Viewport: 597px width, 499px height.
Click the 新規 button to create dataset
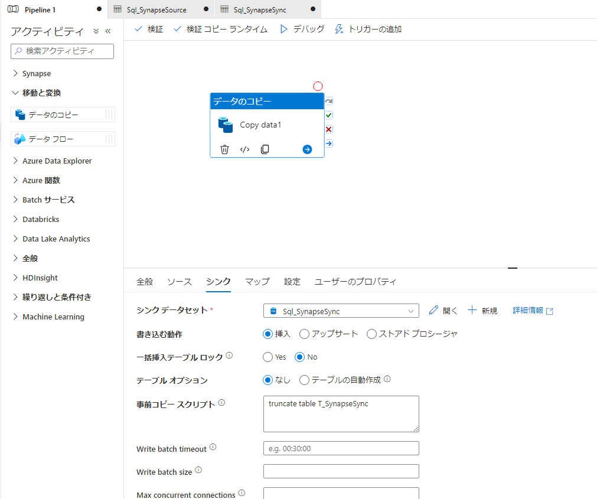[482, 311]
